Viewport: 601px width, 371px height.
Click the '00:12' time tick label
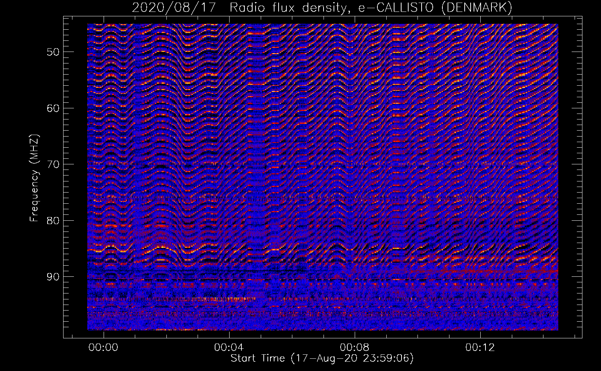(480, 347)
